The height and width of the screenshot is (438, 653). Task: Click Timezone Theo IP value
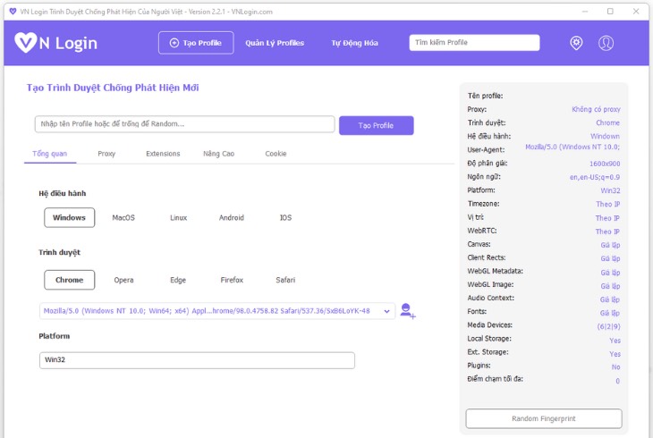coord(607,204)
